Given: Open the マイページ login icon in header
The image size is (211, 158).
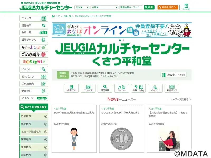Looking at the screenshot, I should point(186,7).
